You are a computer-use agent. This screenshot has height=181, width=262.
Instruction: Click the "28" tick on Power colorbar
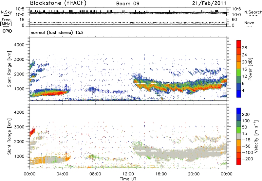click(244, 48)
